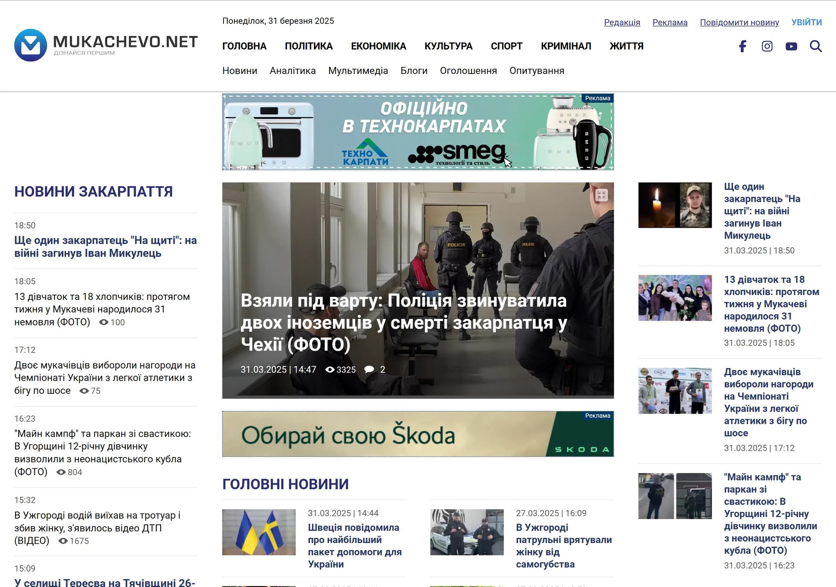Open the YouTube channel icon
The width and height of the screenshot is (836, 587).
(x=792, y=46)
